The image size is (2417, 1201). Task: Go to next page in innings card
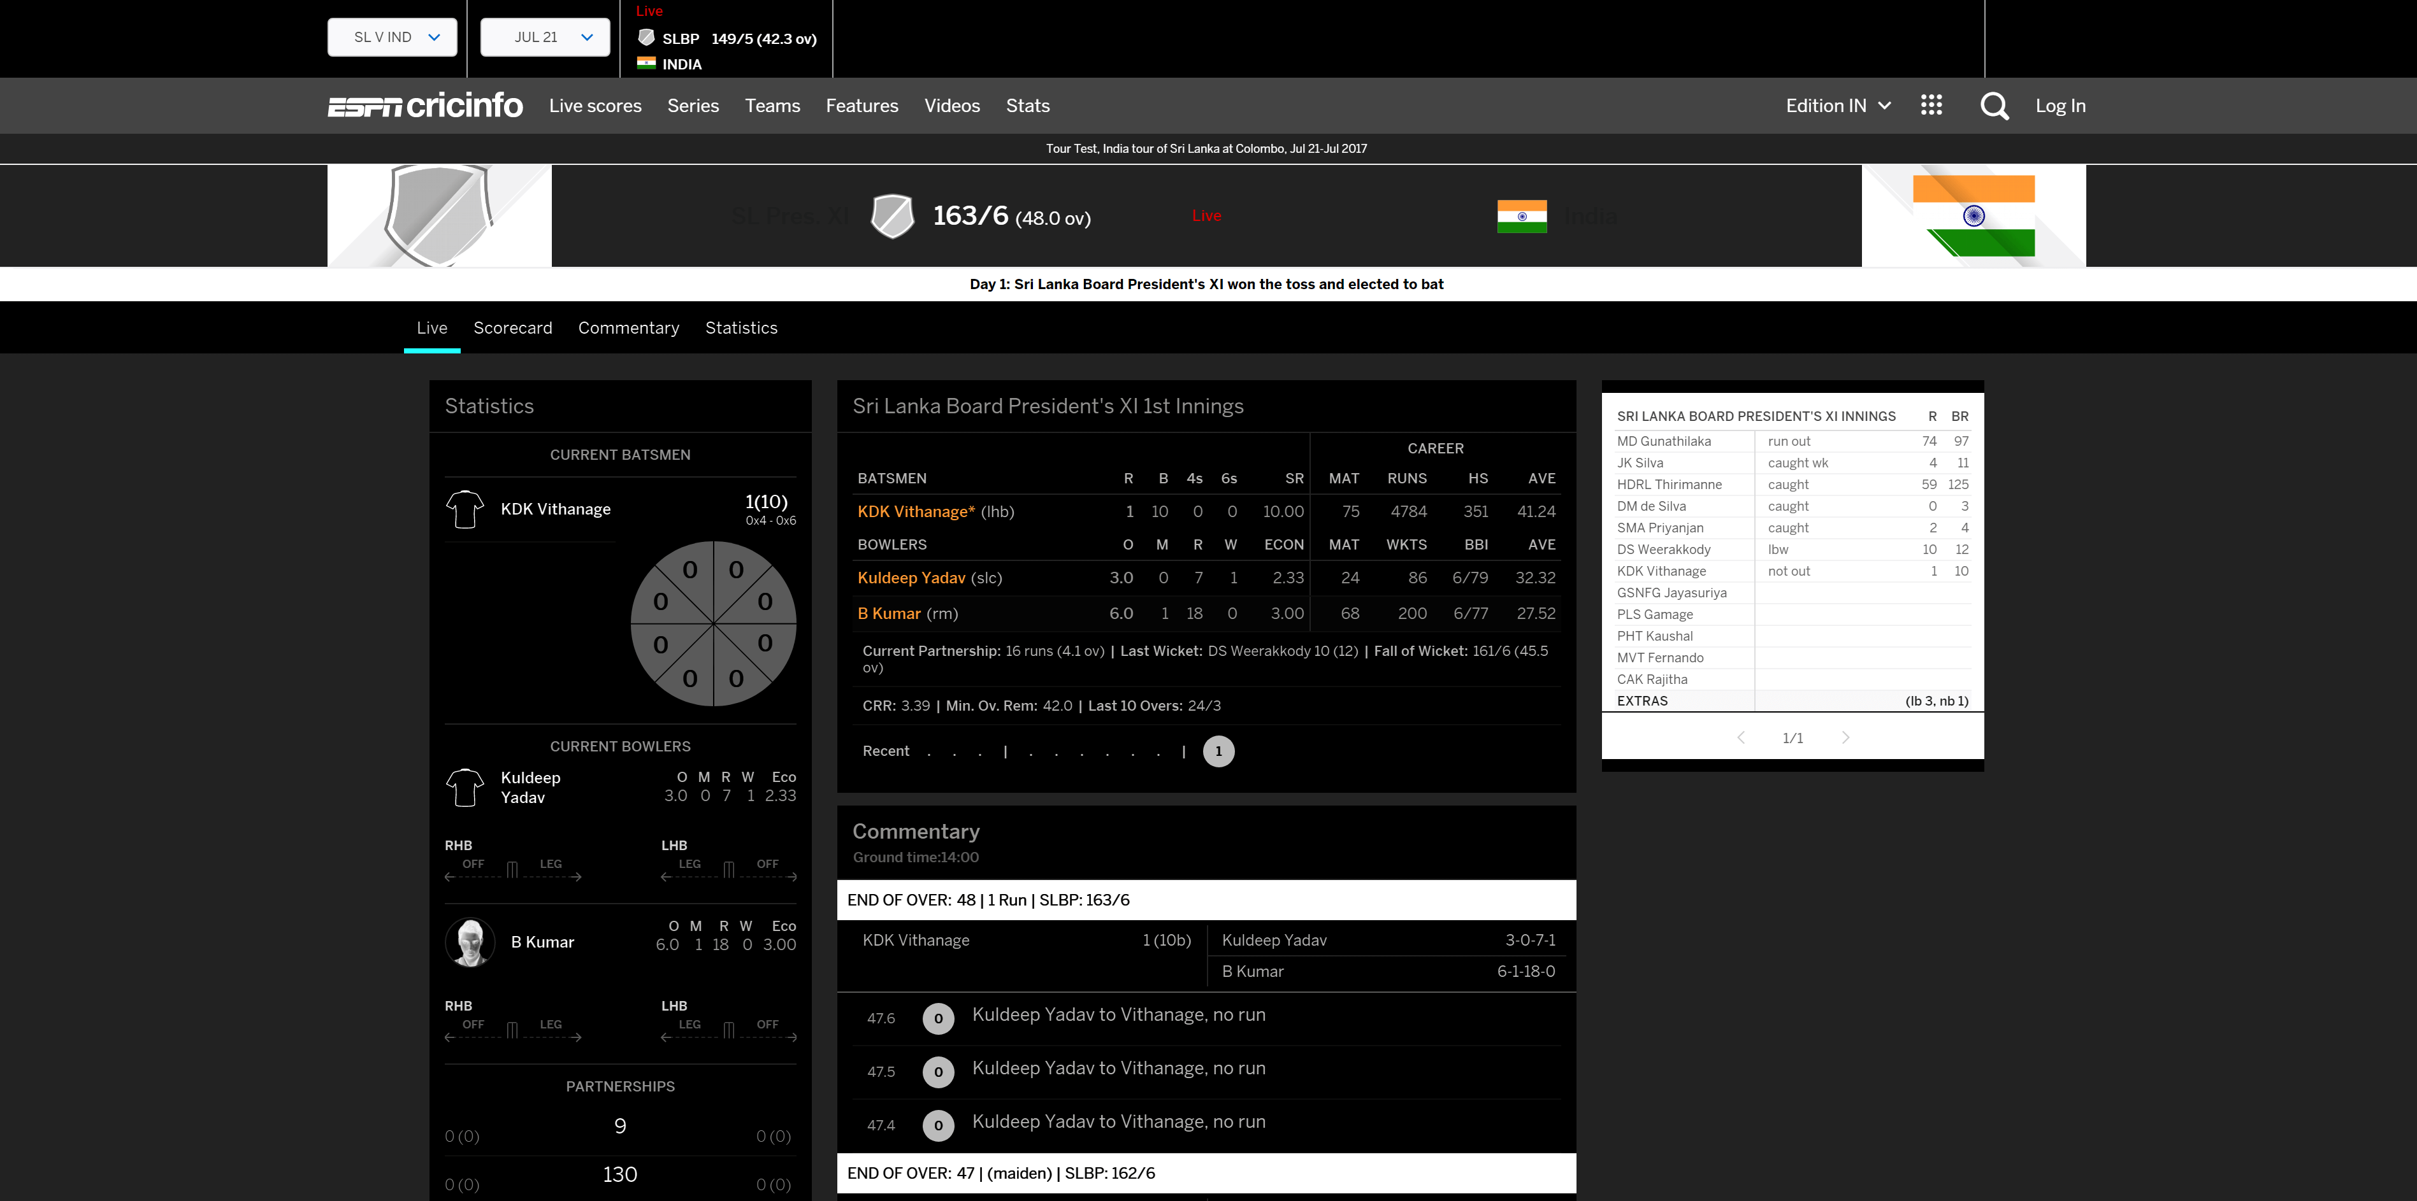1845,738
